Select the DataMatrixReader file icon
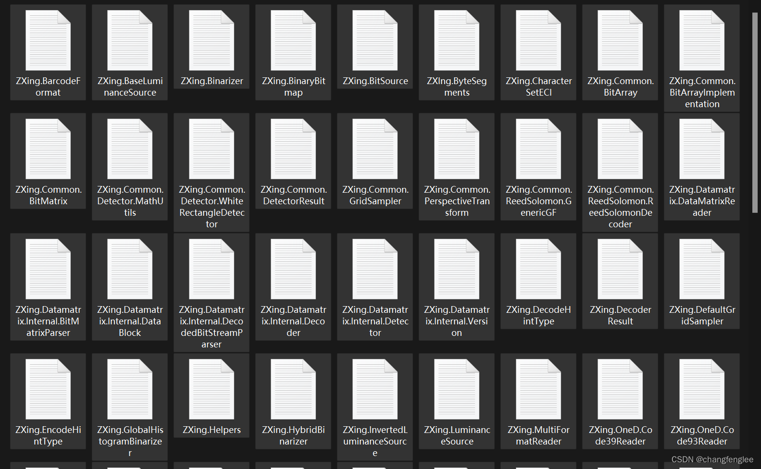Viewport: 761px width, 469px height. coord(702,149)
